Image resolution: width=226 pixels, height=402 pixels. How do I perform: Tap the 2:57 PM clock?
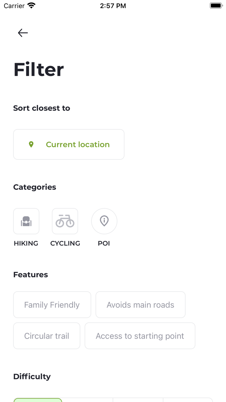coord(113,6)
